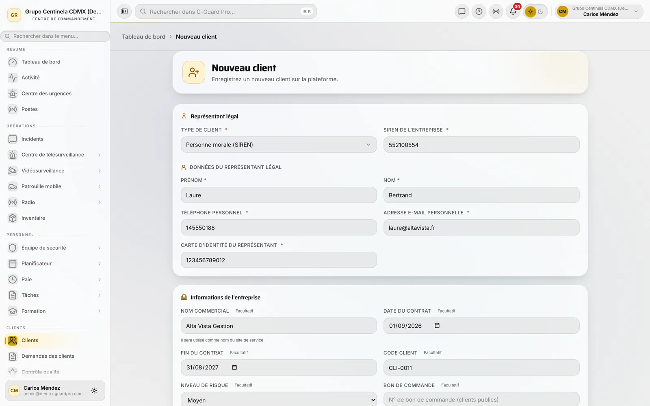Click the Planificateur calendar icon

coord(13,263)
